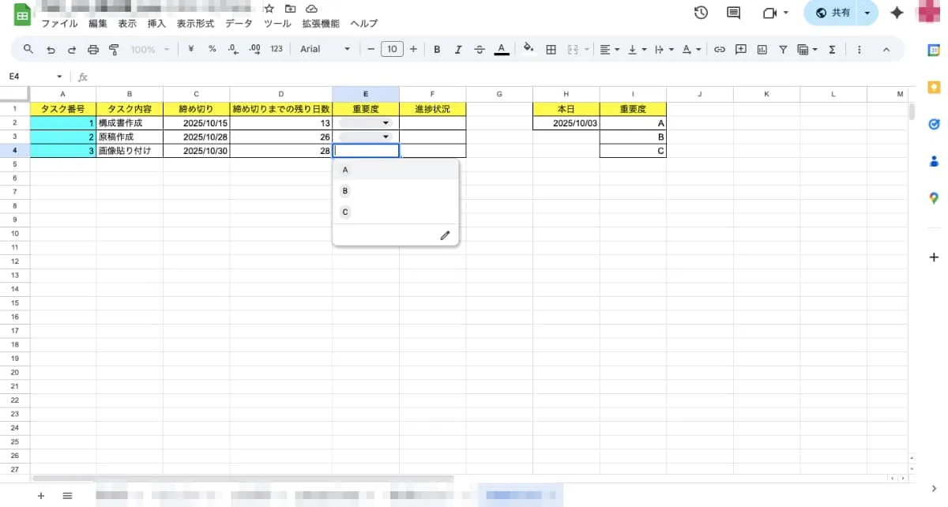
Task: Create a filter on the data
Action: pos(782,49)
